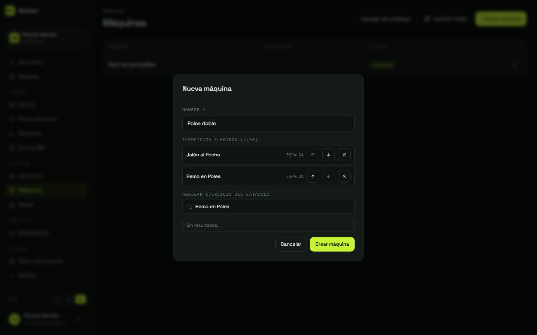Viewport: 537px width, 335px height.
Task: Click the 'Nueva máquina' dialog title
Action: coord(207,89)
